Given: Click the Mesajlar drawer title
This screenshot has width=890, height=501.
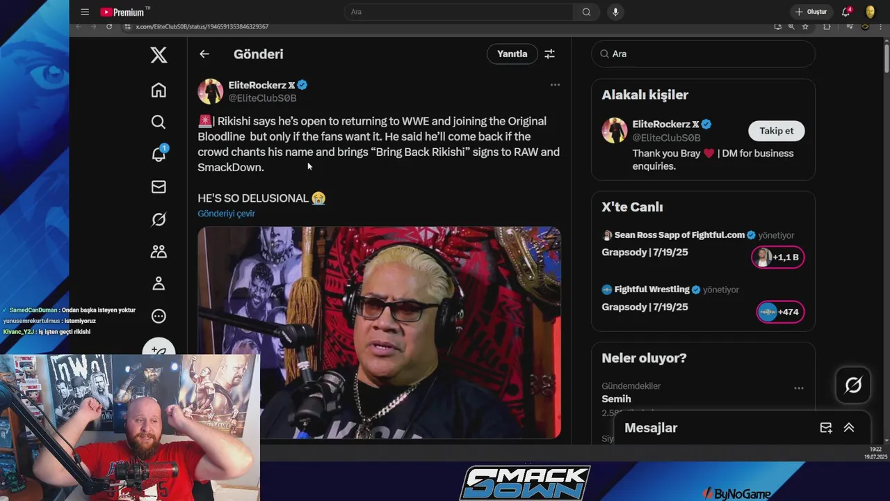Looking at the screenshot, I should [651, 428].
